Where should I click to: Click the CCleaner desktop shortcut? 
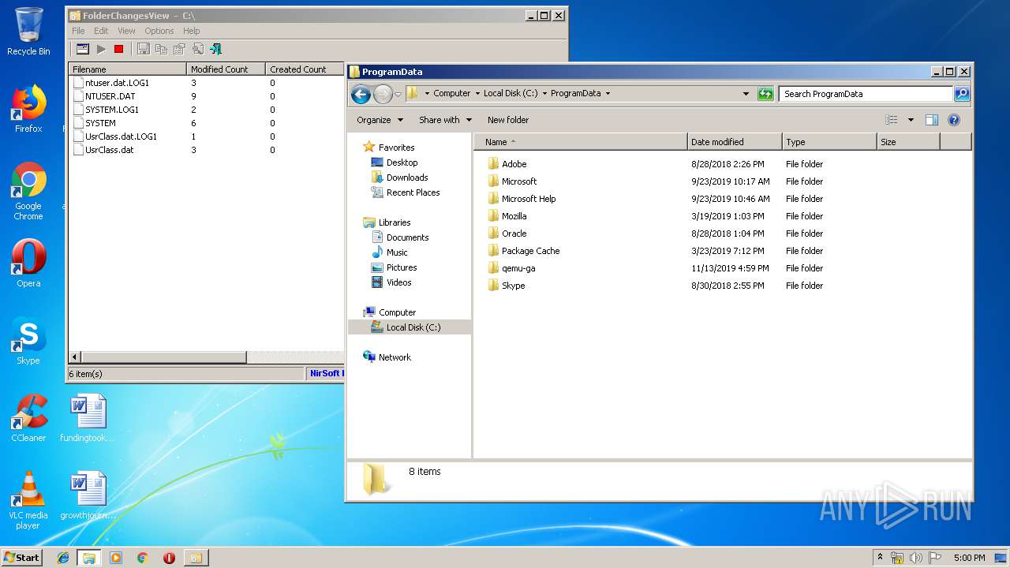click(x=28, y=418)
